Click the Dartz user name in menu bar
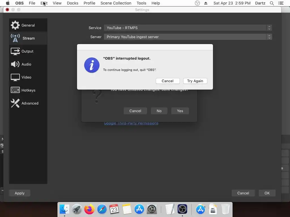The width and height of the screenshot is (290, 217). pyautogui.click(x=260, y=3)
